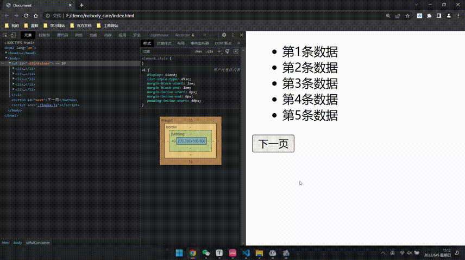
Task: Open the ./index.js script link
Action: [x=47, y=105]
